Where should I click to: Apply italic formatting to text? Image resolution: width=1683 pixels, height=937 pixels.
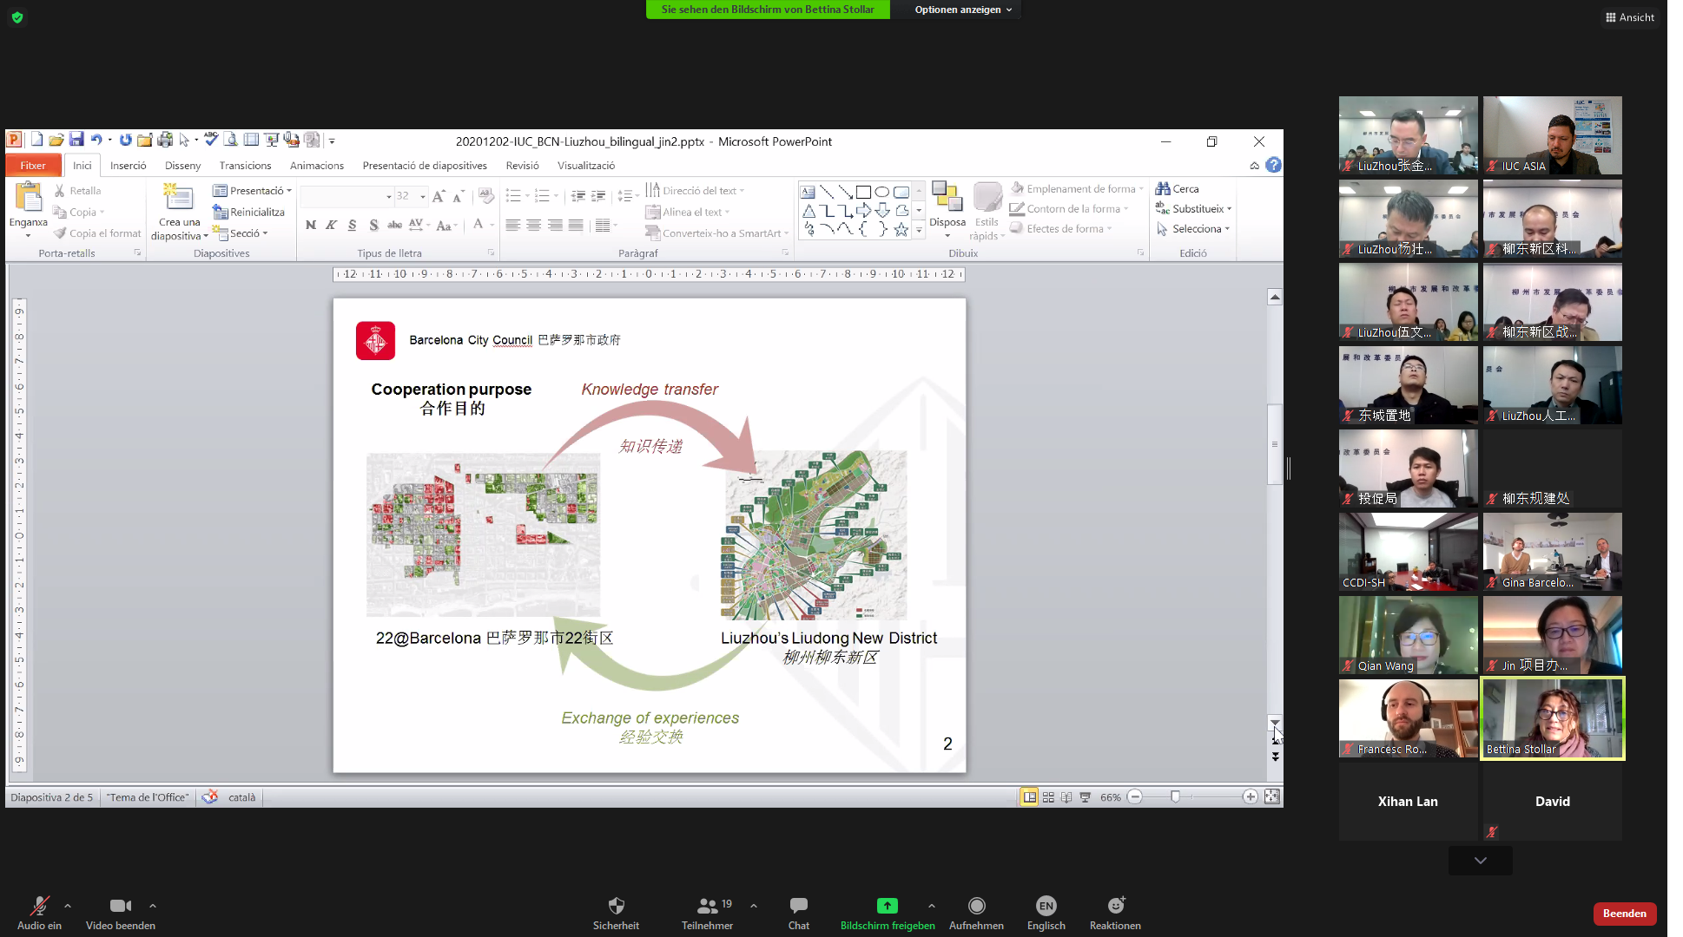331,224
